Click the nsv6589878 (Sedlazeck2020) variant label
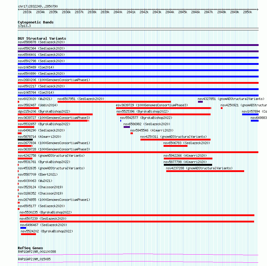267x266 pixels. (x=41, y=42)
